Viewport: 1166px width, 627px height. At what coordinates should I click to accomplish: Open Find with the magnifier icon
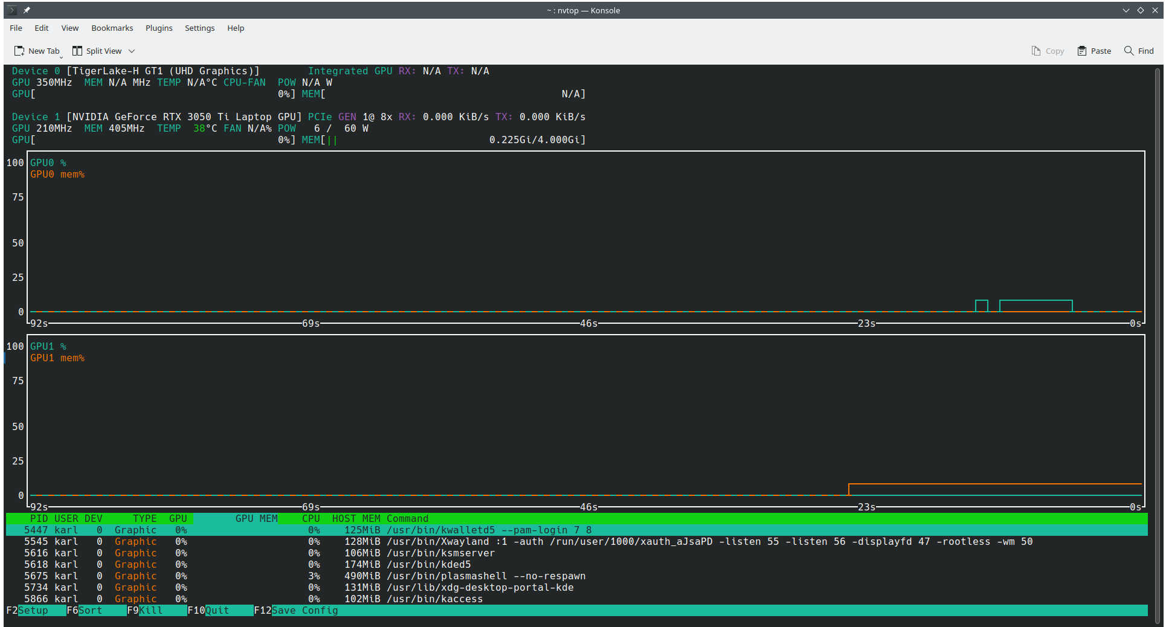coord(1129,51)
